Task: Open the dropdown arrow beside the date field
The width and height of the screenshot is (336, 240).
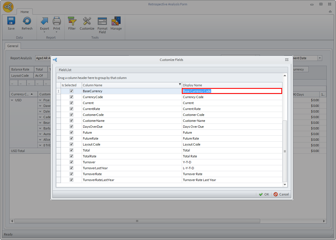Action: coord(320,58)
